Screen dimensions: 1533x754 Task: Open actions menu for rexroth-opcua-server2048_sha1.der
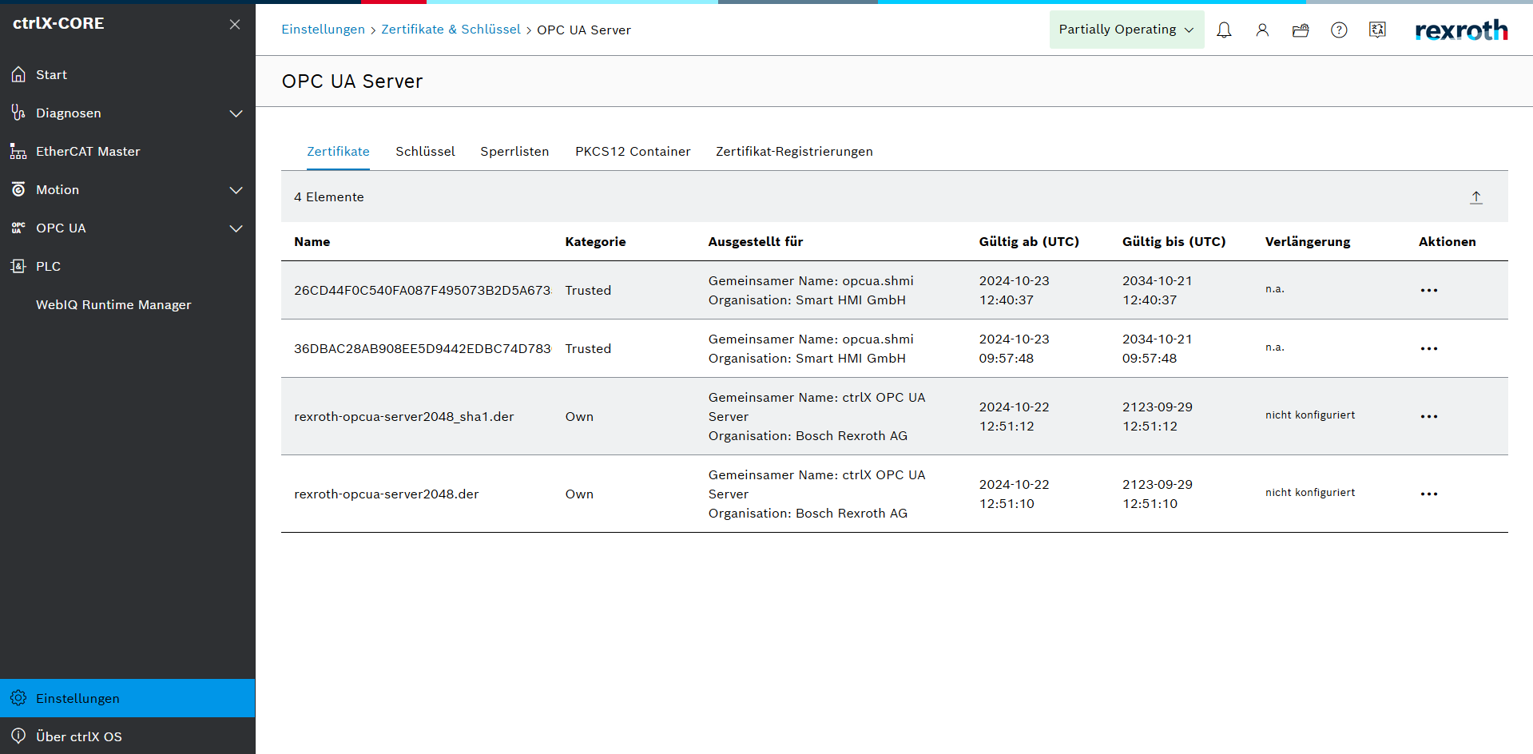coord(1428,417)
